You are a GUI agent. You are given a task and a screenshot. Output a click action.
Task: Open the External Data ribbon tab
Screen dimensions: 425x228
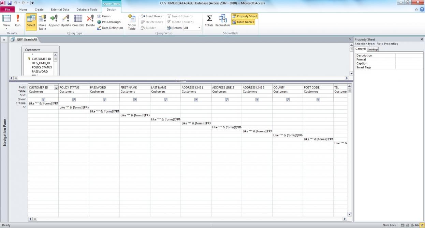60,10
